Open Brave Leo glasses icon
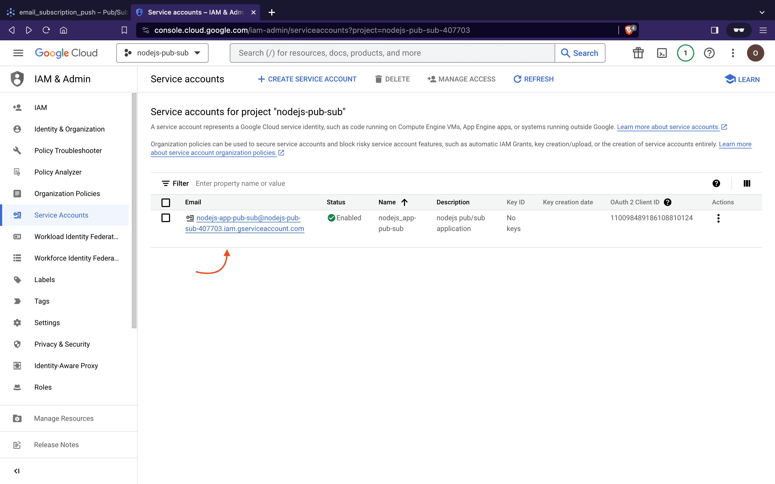 point(738,30)
